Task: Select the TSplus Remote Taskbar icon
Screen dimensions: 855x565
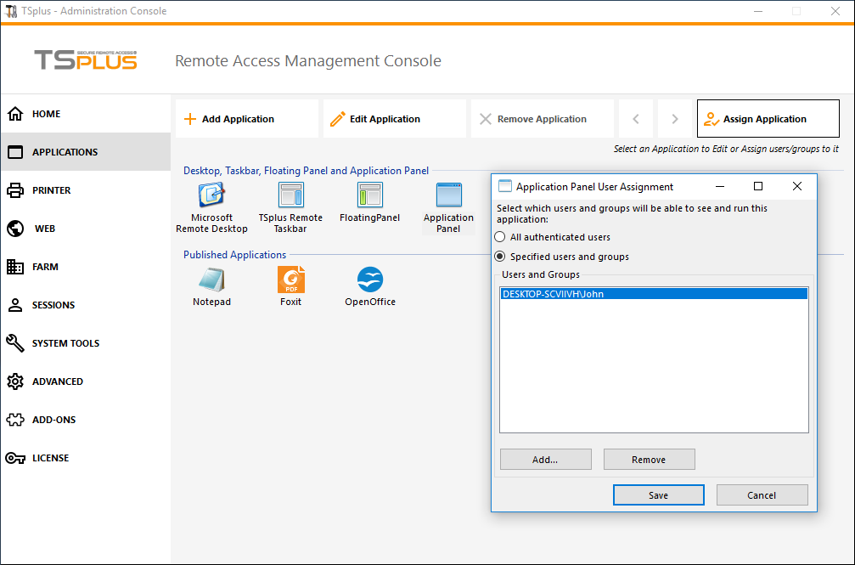Action: click(290, 195)
